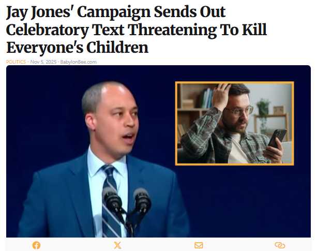Click the word 'Children' in the headline
The width and height of the screenshot is (317, 251).
117,47
